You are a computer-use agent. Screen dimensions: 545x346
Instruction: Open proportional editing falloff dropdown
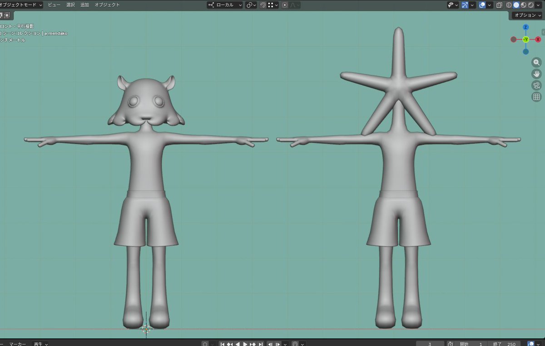[295, 5]
